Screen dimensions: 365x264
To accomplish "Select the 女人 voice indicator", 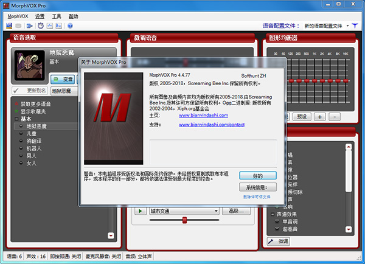I will coord(21,163).
